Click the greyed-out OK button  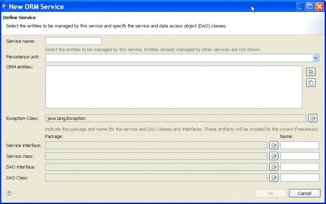271,193
